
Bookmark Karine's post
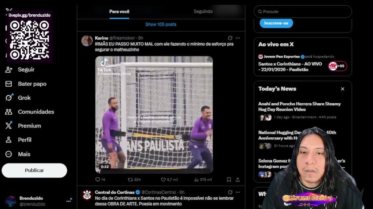(x=229, y=180)
